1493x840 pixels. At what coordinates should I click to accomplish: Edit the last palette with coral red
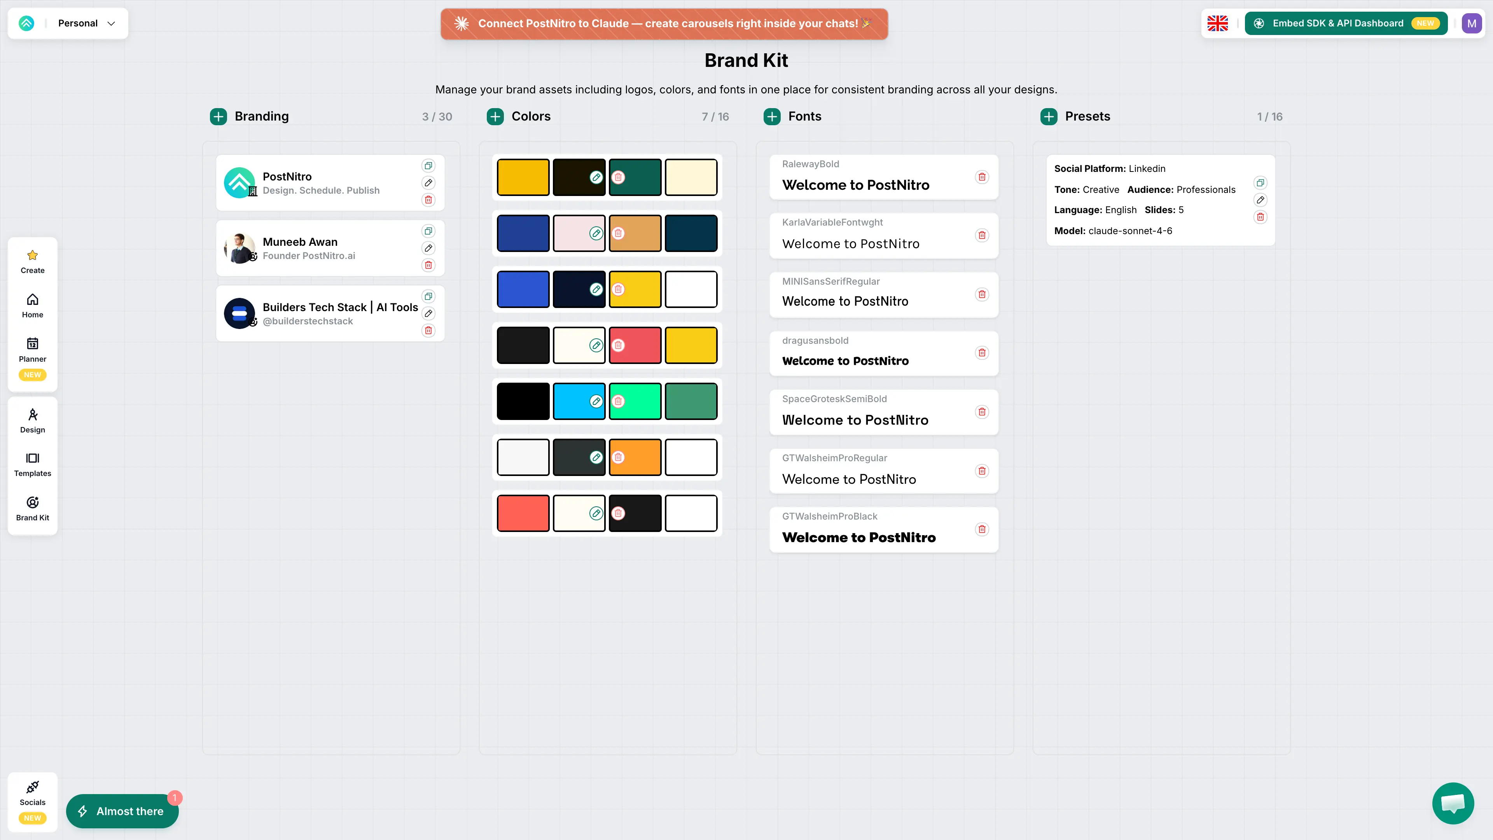point(596,513)
